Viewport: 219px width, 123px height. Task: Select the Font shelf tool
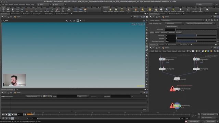63,10
